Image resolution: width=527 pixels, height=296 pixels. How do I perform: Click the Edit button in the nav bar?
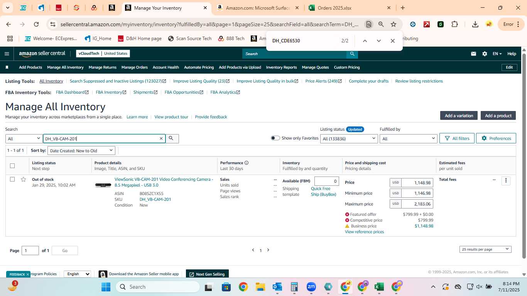(509, 67)
